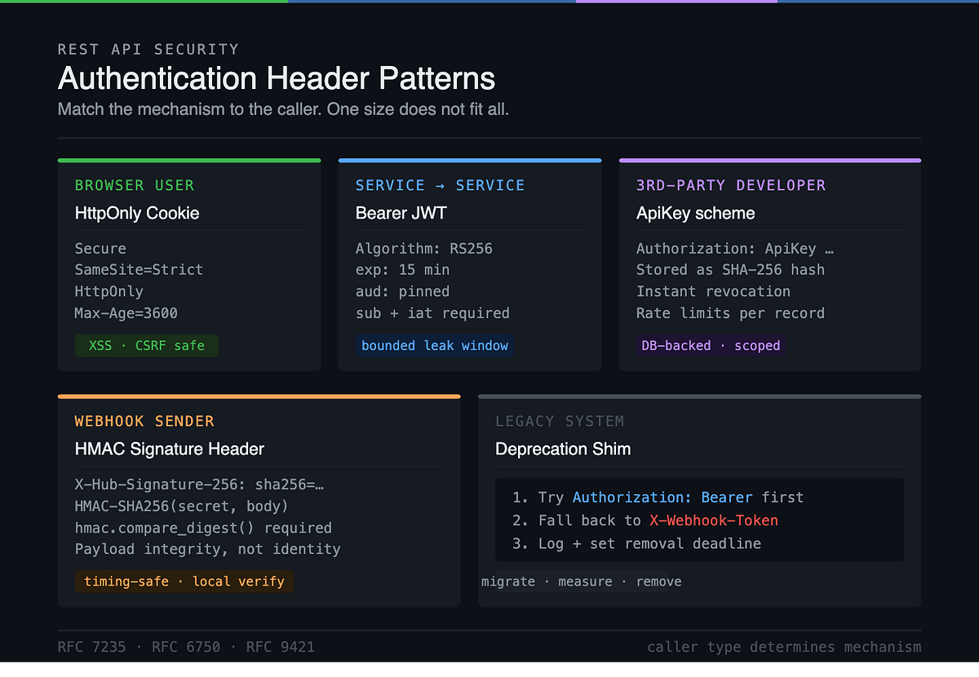Click the 'Authorization: ApiKey …' line

click(735, 249)
